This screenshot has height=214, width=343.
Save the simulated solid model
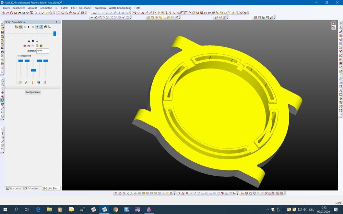point(37,46)
